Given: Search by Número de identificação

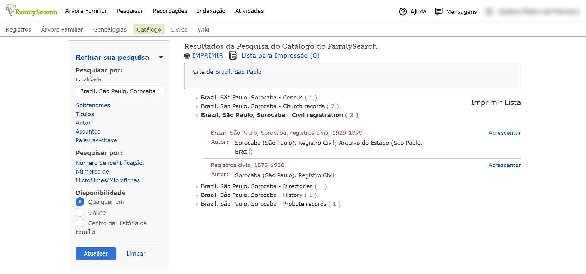Looking at the screenshot, I should (x=110, y=163).
